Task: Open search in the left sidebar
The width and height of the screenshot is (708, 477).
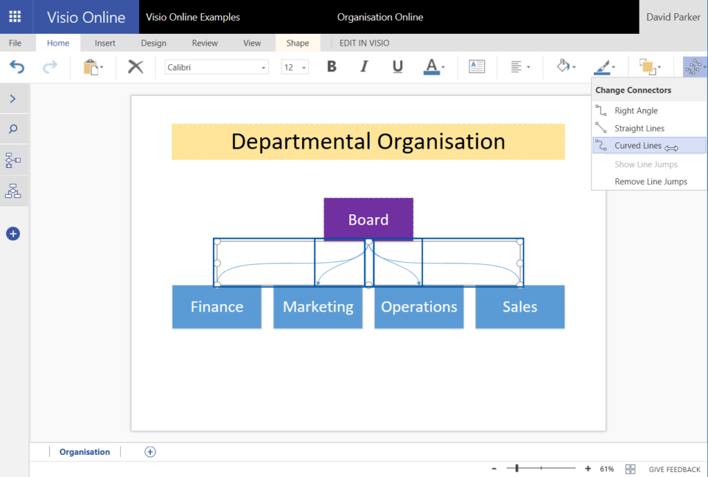Action: pos(14,129)
